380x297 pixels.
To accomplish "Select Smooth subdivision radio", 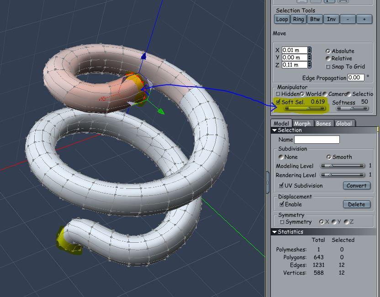I will click(329, 157).
